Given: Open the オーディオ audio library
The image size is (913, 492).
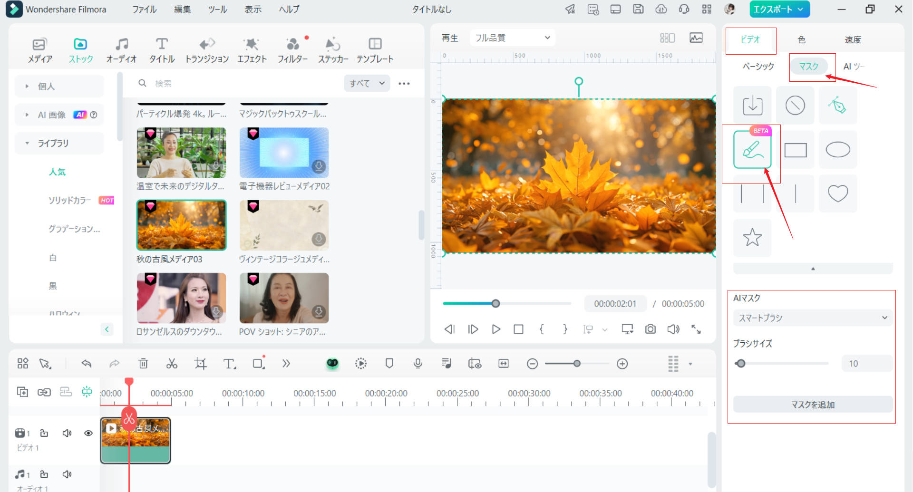Looking at the screenshot, I should click(121, 50).
